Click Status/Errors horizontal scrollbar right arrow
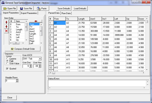 [144, 88]
